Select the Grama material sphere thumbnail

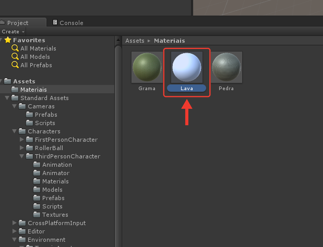[x=147, y=67]
